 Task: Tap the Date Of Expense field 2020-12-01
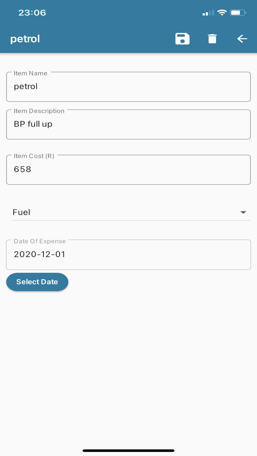coord(128,255)
